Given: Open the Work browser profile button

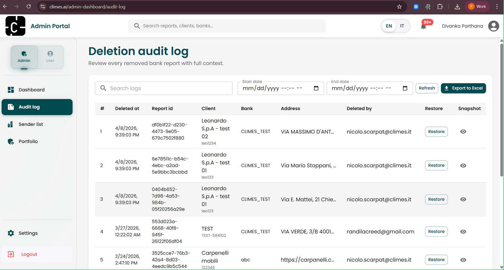Looking at the screenshot, I should point(477,7).
